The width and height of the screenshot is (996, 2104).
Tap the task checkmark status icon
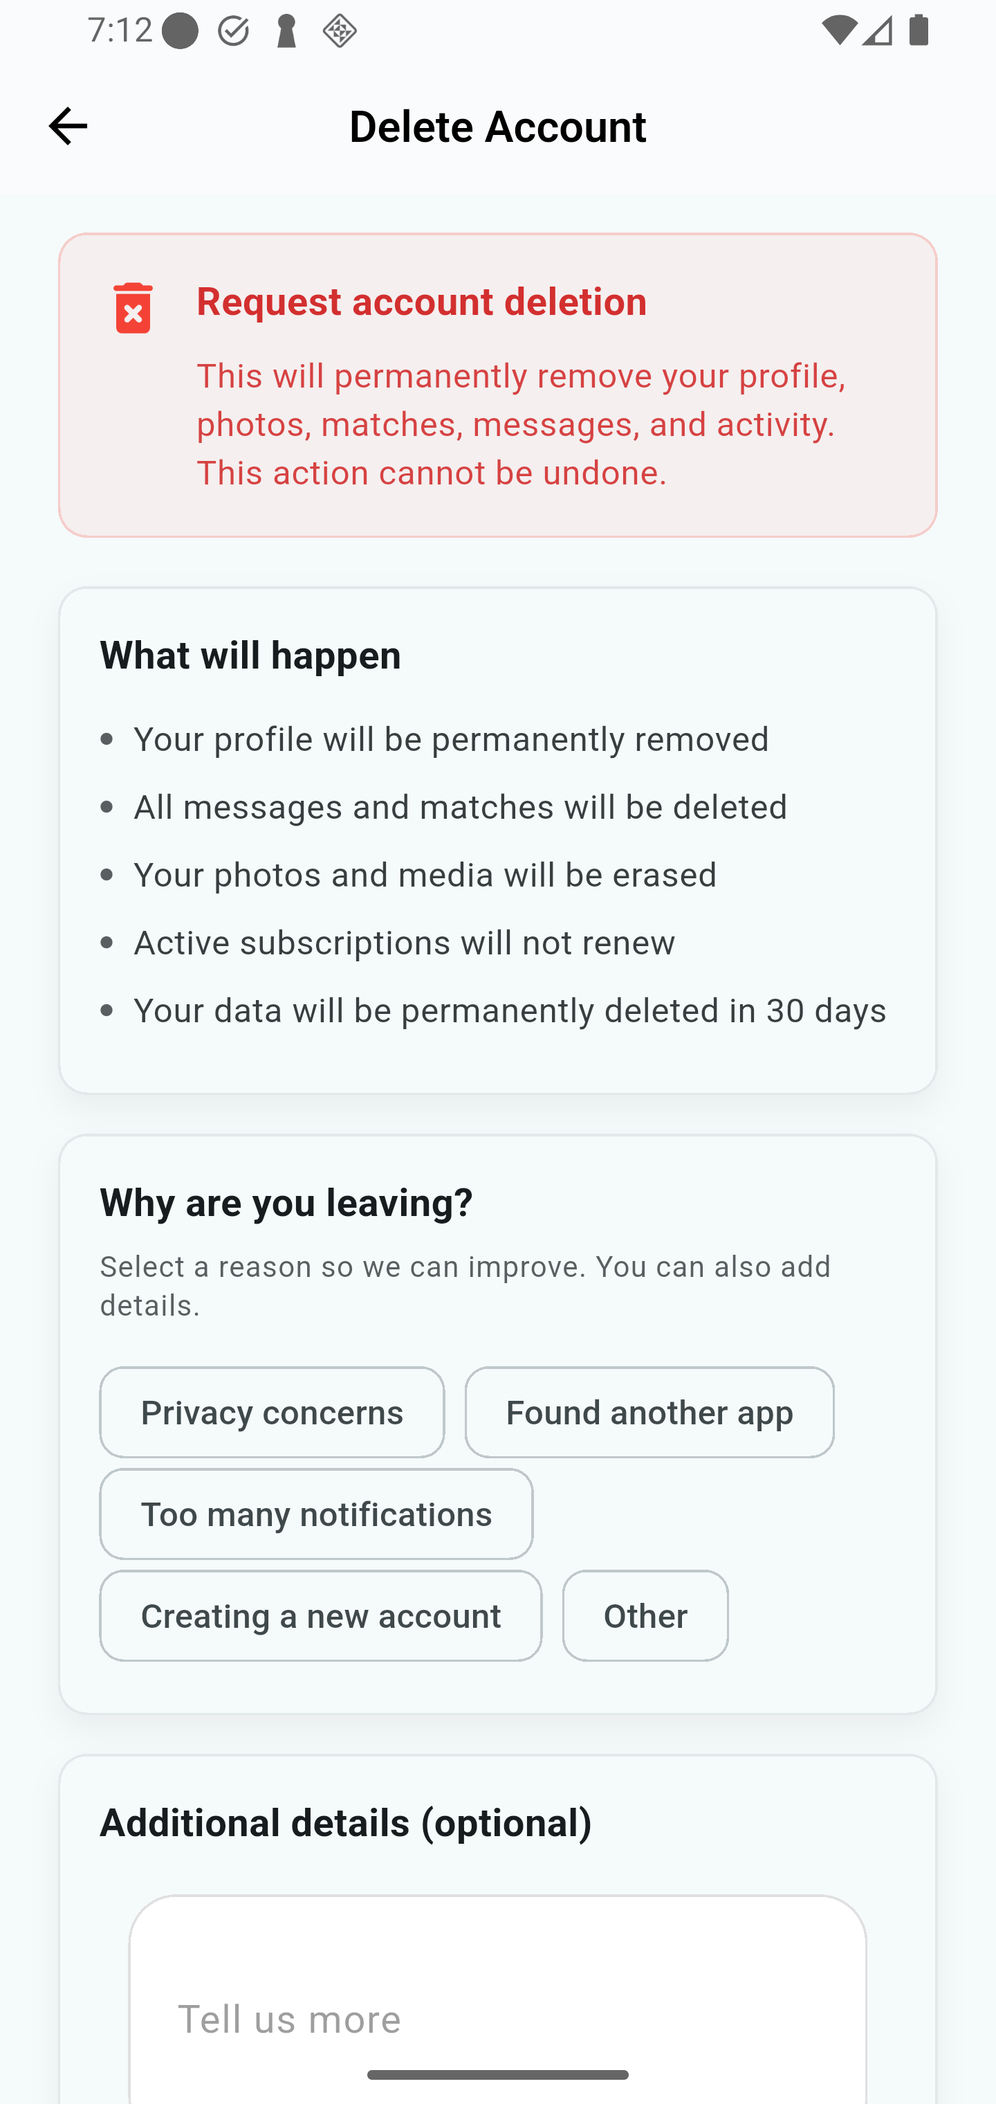234,32
